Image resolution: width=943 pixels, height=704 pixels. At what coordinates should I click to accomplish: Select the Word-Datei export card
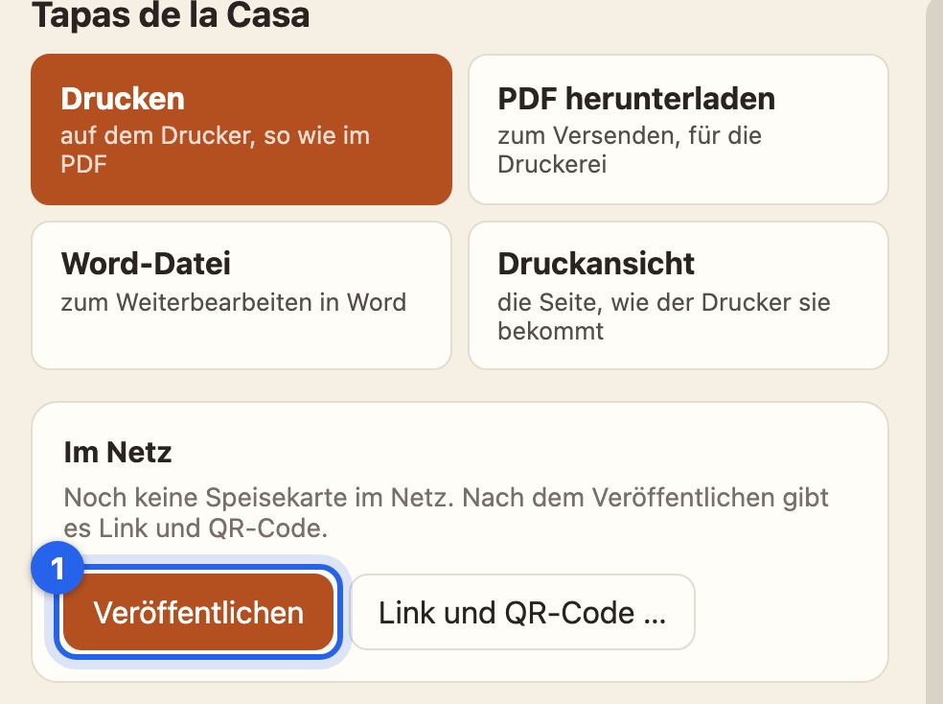pyautogui.click(x=241, y=295)
